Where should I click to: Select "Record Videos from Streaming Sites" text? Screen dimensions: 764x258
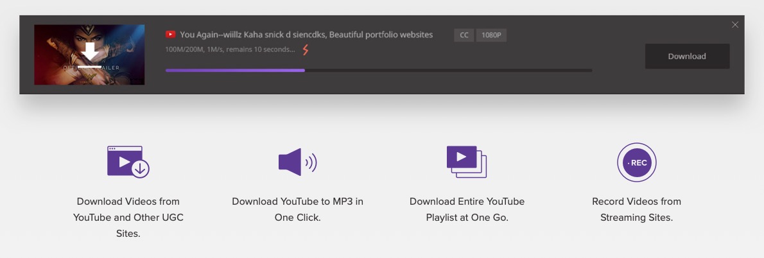tap(636, 209)
